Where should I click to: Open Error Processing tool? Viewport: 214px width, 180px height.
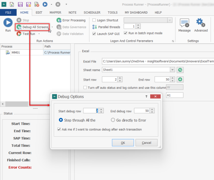(x=71, y=20)
